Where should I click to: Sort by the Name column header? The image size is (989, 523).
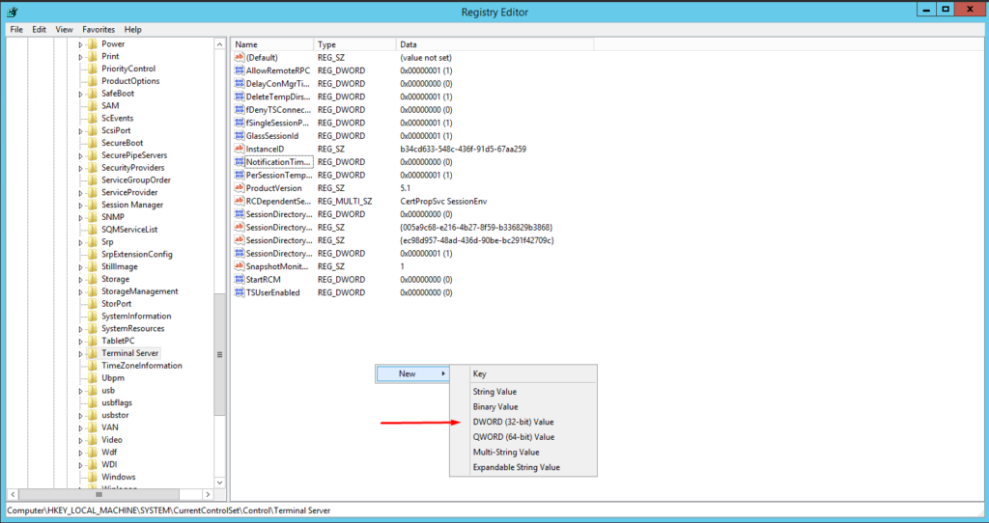coord(272,44)
